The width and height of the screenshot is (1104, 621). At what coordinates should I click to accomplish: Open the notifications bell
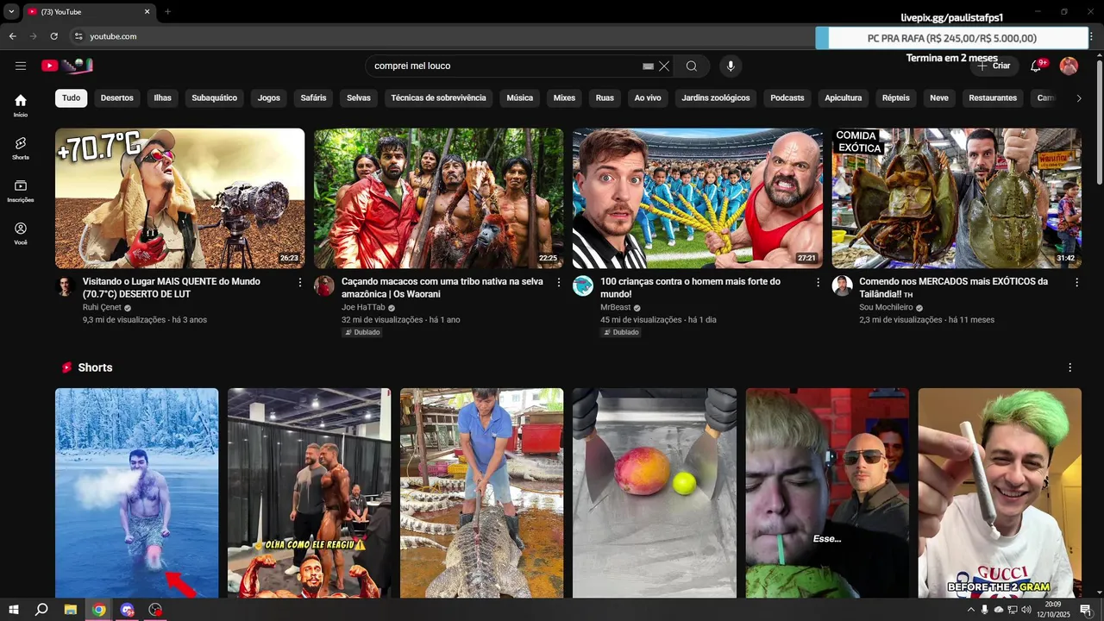tap(1037, 66)
